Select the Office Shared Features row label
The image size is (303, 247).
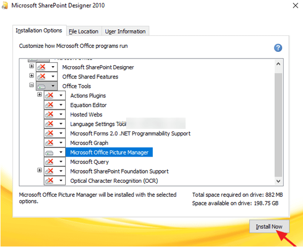pyautogui.click(x=90, y=77)
